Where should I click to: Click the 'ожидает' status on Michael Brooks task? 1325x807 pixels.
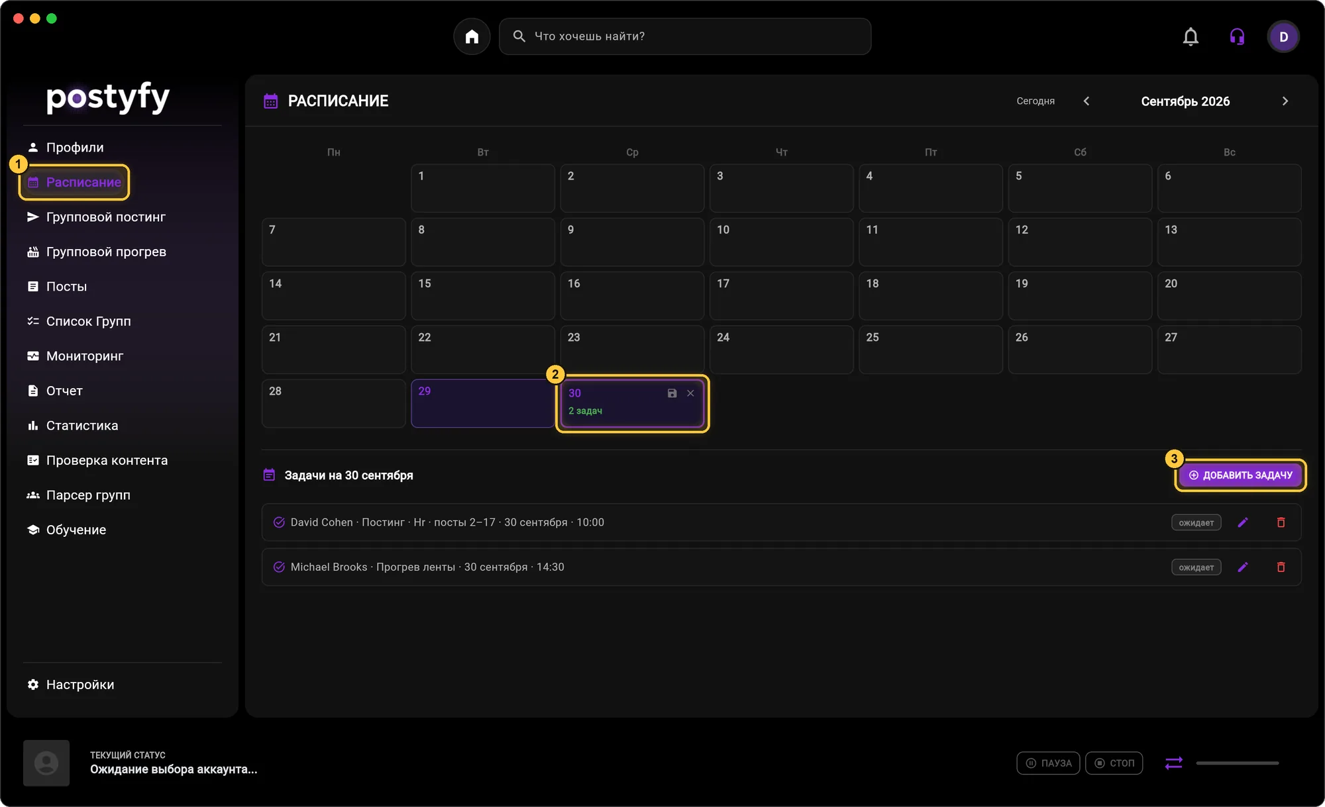(x=1196, y=567)
